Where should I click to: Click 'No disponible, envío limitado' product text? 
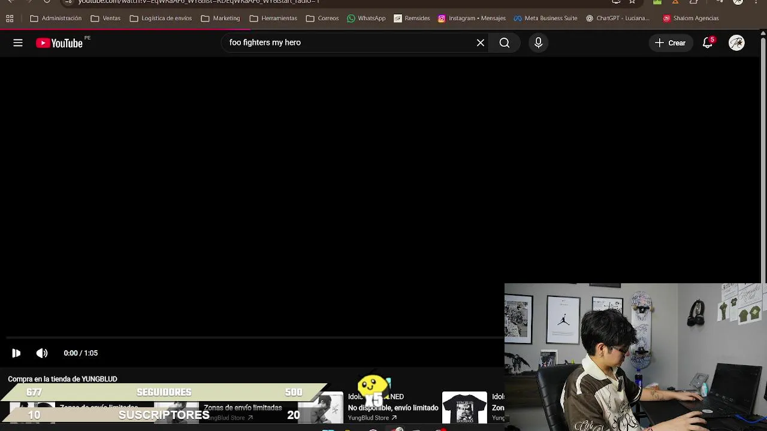click(393, 408)
